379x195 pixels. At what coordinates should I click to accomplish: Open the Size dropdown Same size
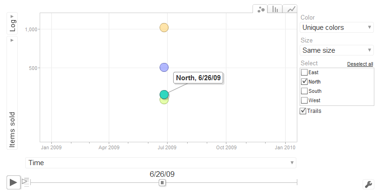337,50
